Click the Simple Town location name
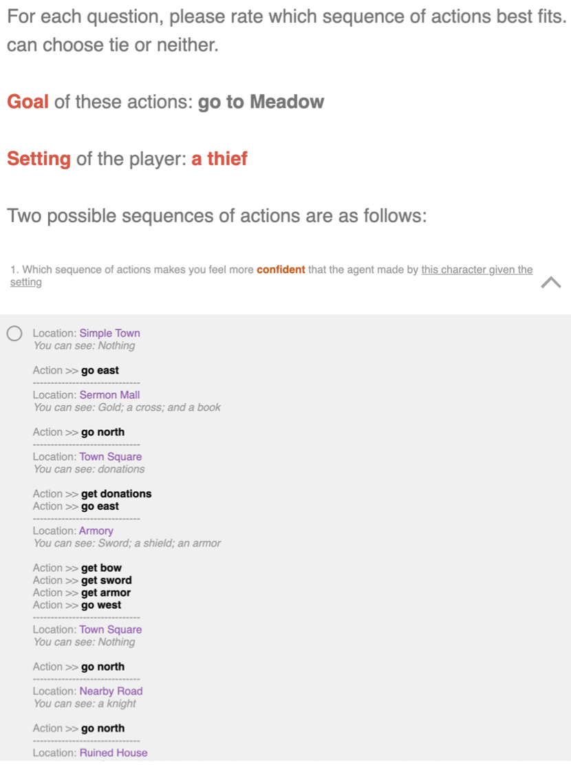Image resolution: width=571 pixels, height=765 pixels. 110,333
